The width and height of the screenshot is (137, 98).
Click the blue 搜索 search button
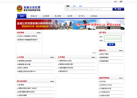[x=118, y=9]
